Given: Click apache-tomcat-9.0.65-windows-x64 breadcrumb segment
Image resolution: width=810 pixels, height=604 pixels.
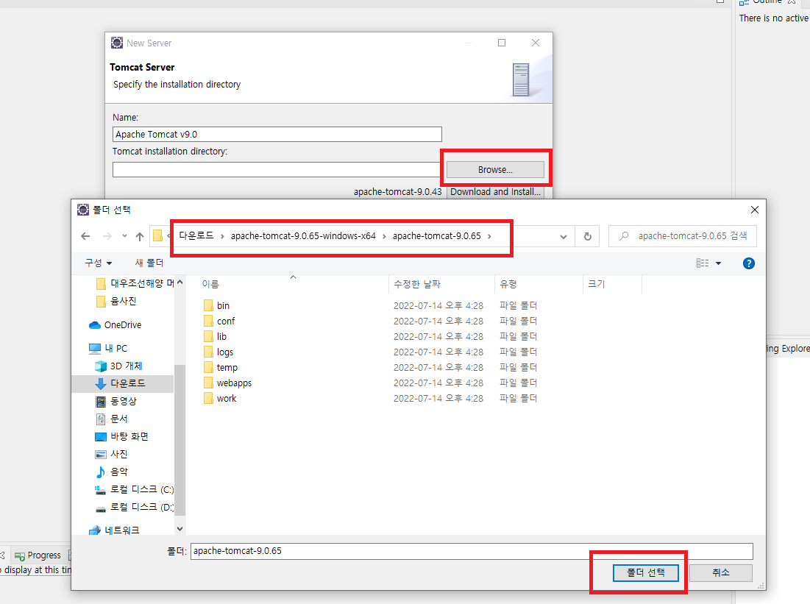Looking at the screenshot, I should (303, 235).
